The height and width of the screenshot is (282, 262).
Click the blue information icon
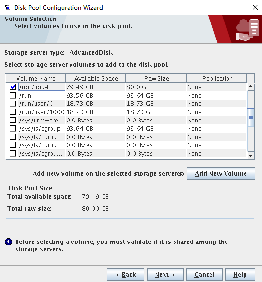point(8,242)
